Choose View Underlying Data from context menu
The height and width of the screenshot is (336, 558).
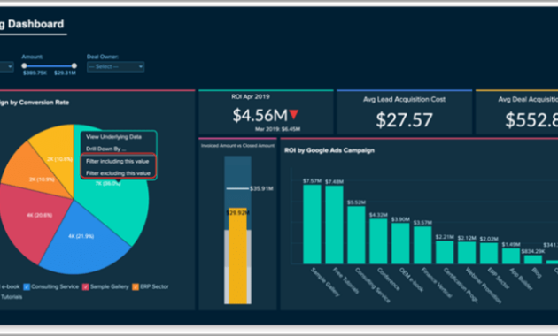[x=113, y=137]
